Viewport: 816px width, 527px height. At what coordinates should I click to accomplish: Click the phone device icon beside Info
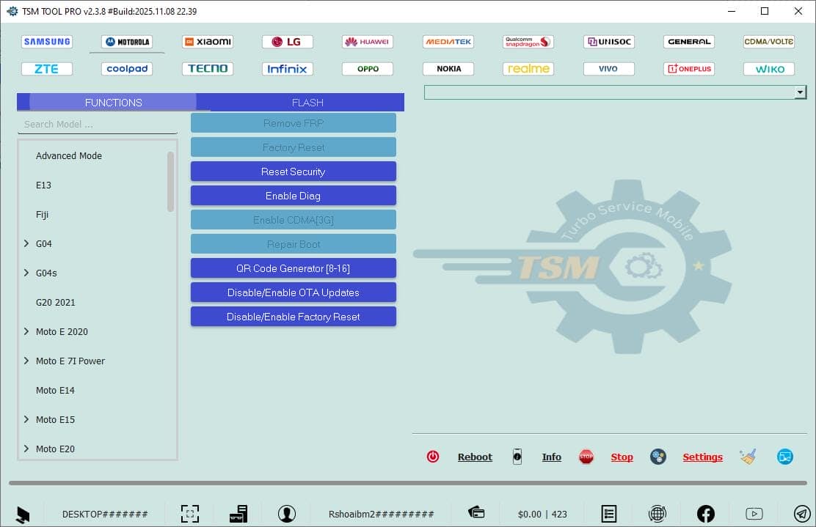(x=517, y=456)
